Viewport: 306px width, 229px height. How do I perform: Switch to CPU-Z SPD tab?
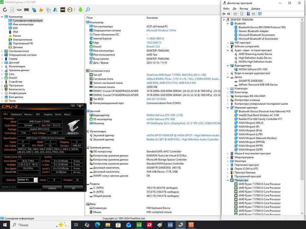(x=38, y=114)
